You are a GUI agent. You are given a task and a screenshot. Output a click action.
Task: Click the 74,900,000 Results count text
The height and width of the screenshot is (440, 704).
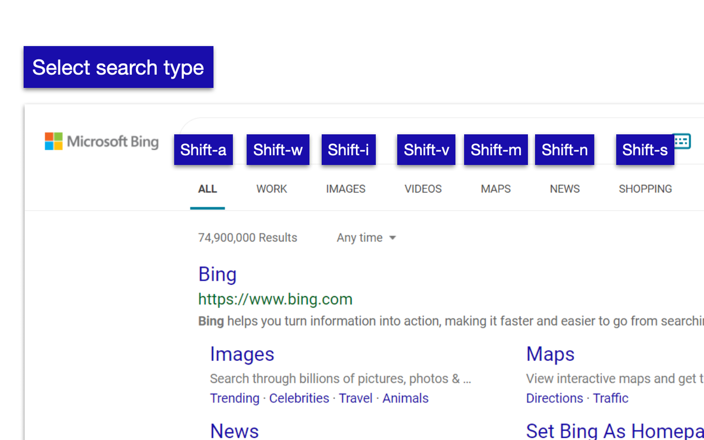(248, 238)
